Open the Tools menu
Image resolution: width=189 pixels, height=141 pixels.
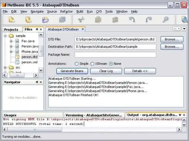pyautogui.click(x=109, y=11)
